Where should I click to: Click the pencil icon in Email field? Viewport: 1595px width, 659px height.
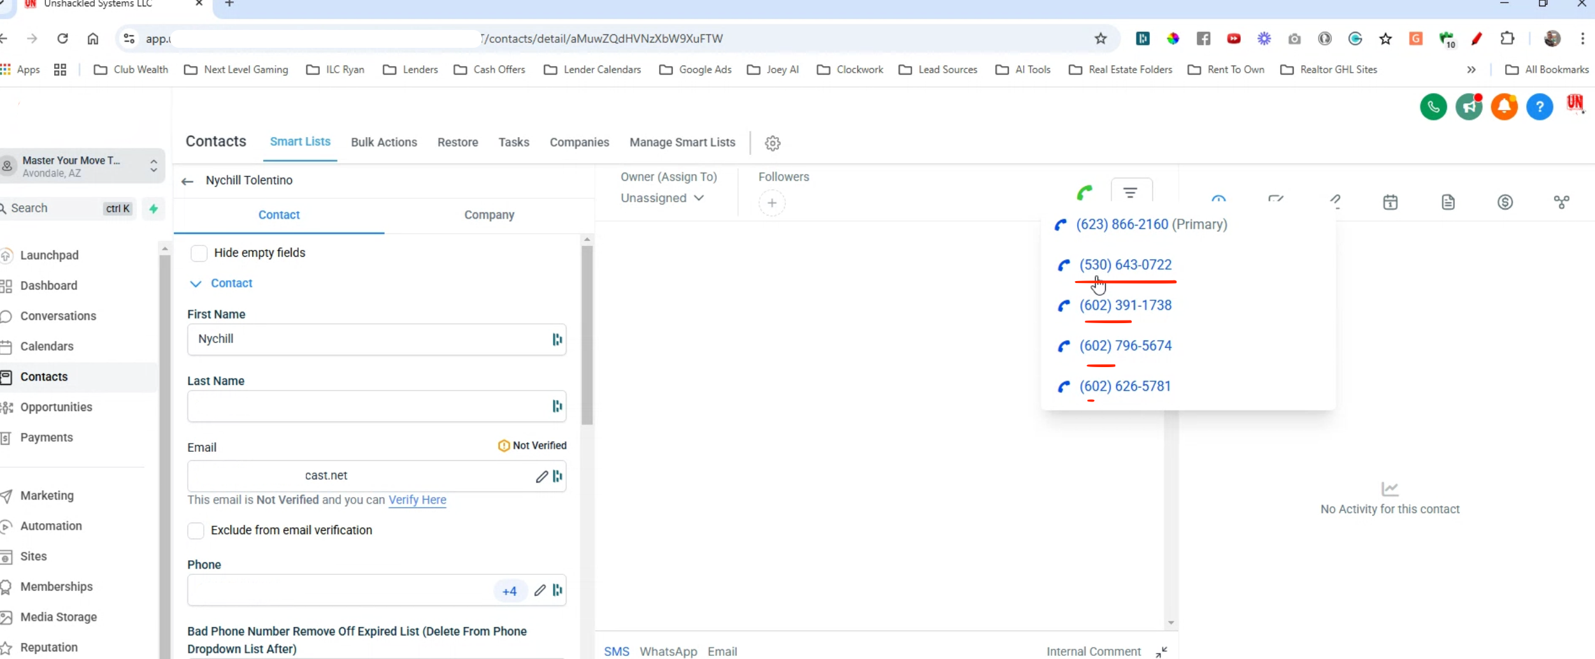pos(541,477)
